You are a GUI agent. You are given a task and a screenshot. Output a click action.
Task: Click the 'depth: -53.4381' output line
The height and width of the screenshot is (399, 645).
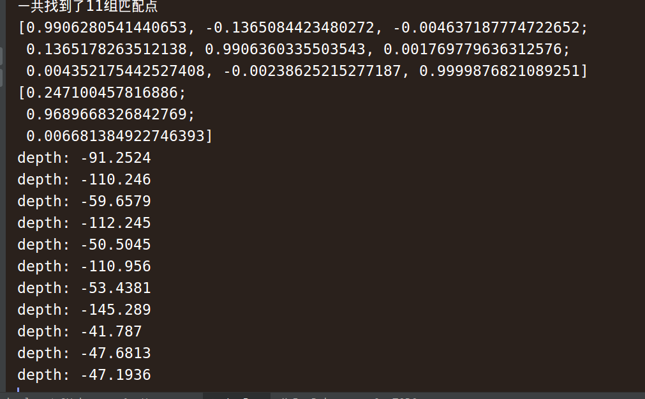tap(84, 288)
